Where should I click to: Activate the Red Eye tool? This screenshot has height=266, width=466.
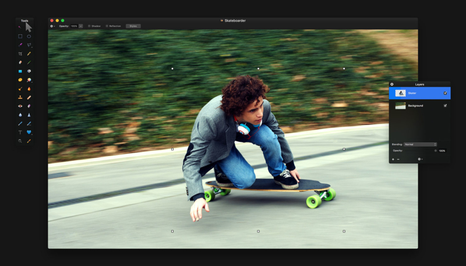pos(20,106)
